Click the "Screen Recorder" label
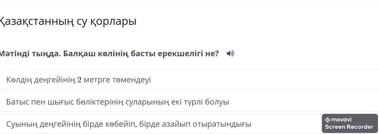This screenshot has height=134, width=379. [349, 127]
